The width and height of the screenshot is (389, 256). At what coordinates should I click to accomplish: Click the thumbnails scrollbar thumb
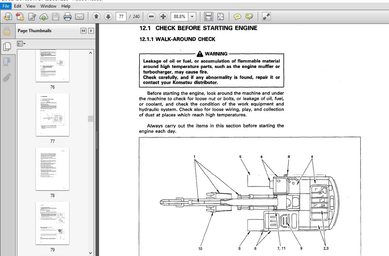point(90,119)
